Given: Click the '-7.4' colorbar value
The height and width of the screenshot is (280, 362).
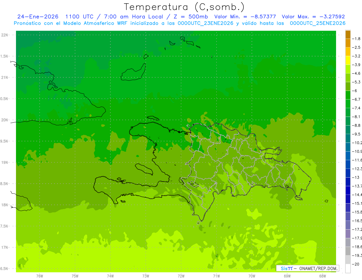Looking at the screenshot, I should click(x=356, y=108).
